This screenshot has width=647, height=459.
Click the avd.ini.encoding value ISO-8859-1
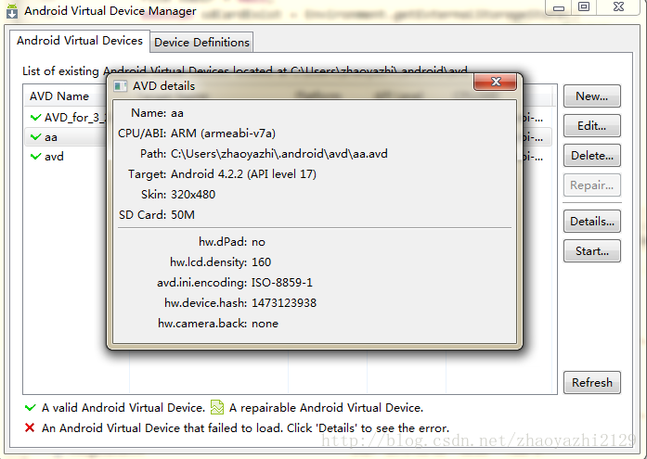click(282, 282)
